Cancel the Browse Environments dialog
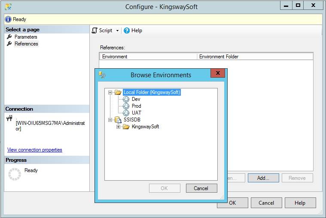Screen dimensions: 326x218 tap(201, 188)
